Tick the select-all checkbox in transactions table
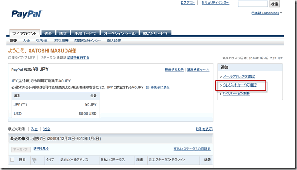This screenshot has width=297, height=170. pyautogui.click(x=12, y=160)
